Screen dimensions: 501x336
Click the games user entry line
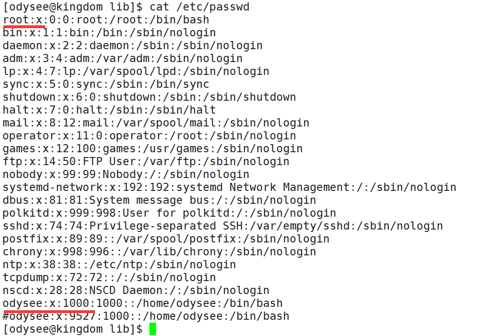point(153,149)
